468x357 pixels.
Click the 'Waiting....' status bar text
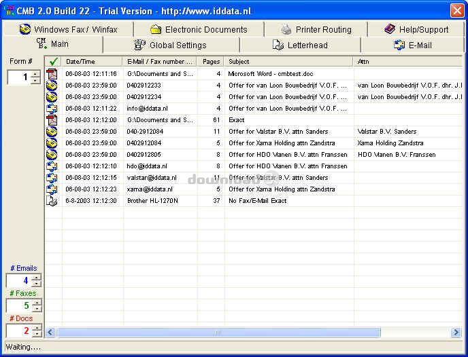click(x=23, y=347)
